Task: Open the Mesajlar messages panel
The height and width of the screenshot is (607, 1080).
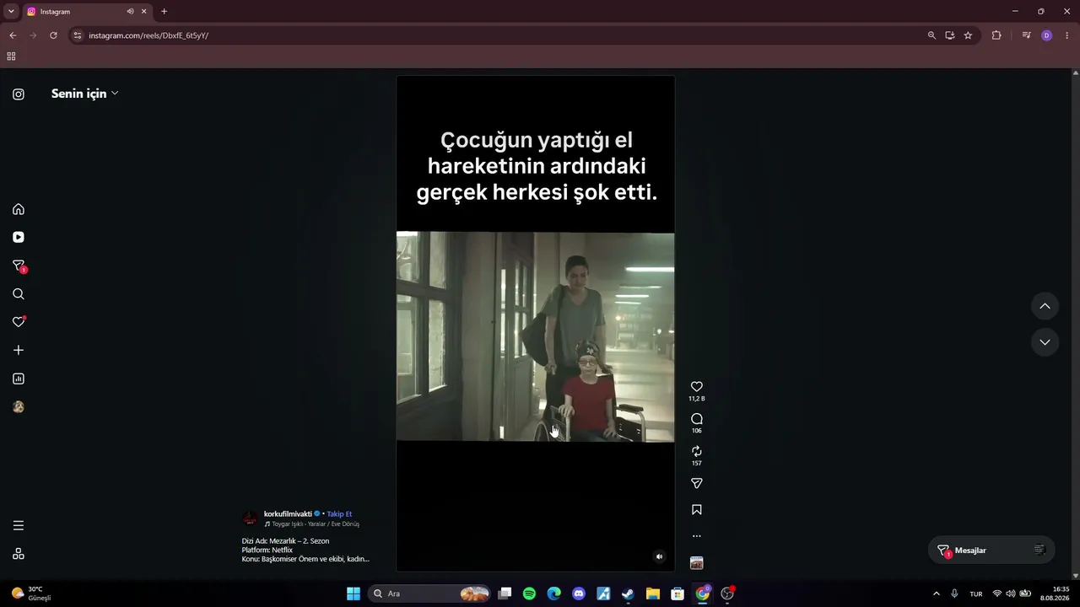Action: [x=991, y=551]
